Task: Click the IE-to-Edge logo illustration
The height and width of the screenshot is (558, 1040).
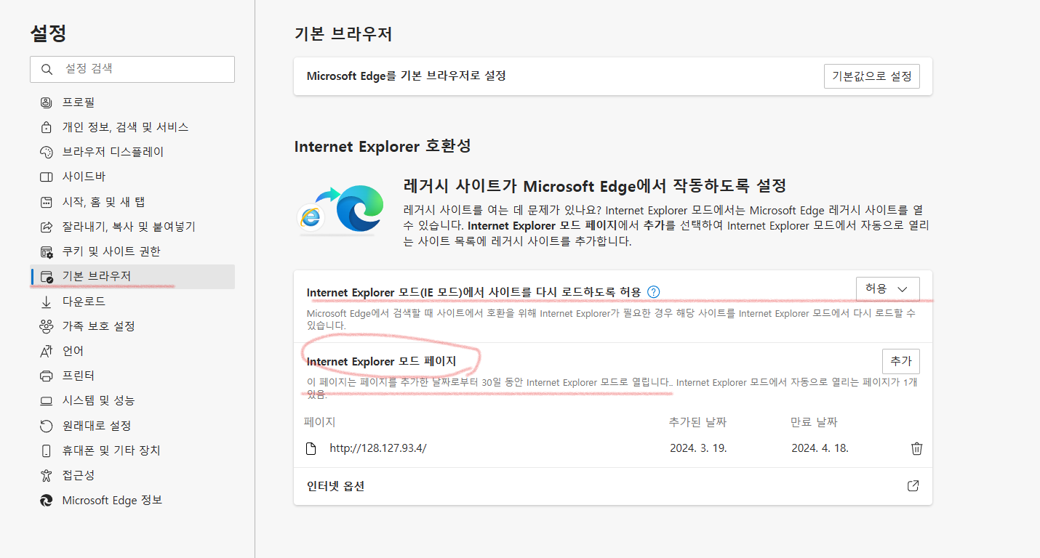Action: 340,211
